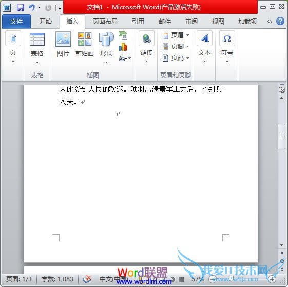The width and height of the screenshot is (288, 287).
Task: Expand the 页 dropdown arrow
Action: [x=13, y=62]
